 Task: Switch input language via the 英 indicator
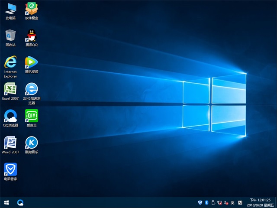[x=232, y=202]
